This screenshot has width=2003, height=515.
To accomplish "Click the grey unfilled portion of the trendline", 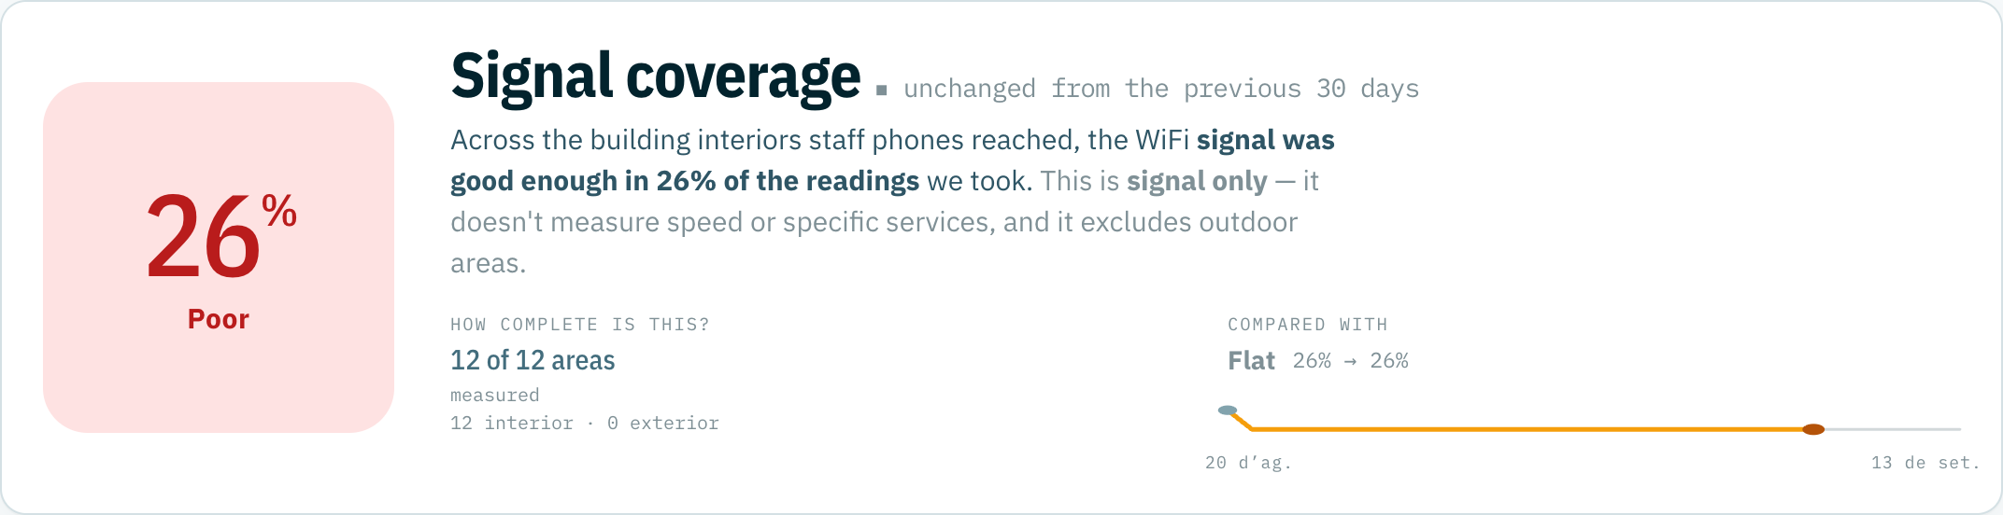I will [1893, 429].
